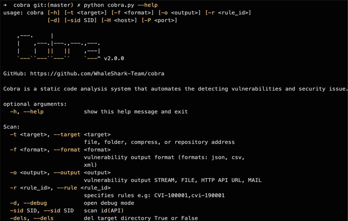
Task: Click the CVI-100001 rule example text
Action: point(171,195)
